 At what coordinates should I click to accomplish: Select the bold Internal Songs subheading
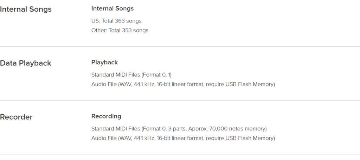pyautogui.click(x=112, y=8)
